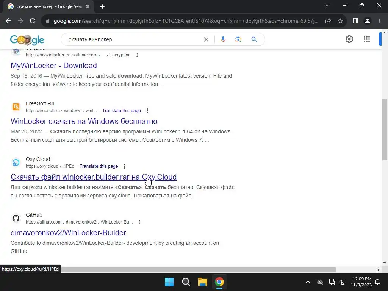Click the horizontal scrollbar right arrow
The height and width of the screenshot is (291, 388).
pyautogui.click(x=379, y=269)
